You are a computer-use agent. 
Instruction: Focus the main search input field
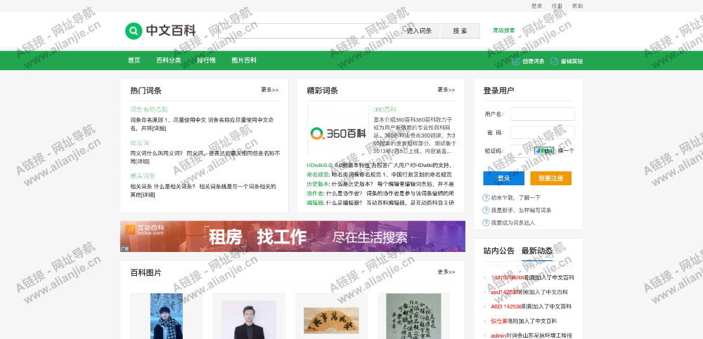(309, 31)
